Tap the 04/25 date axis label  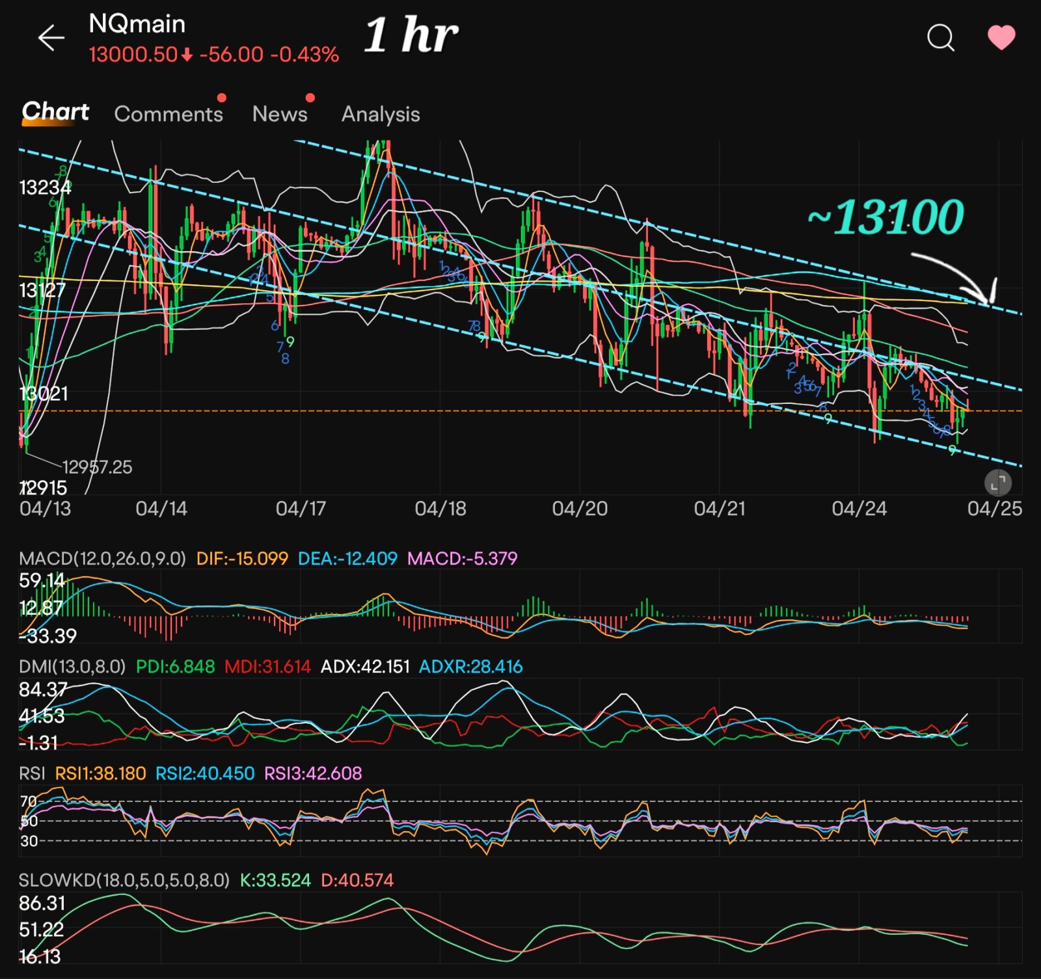995,509
